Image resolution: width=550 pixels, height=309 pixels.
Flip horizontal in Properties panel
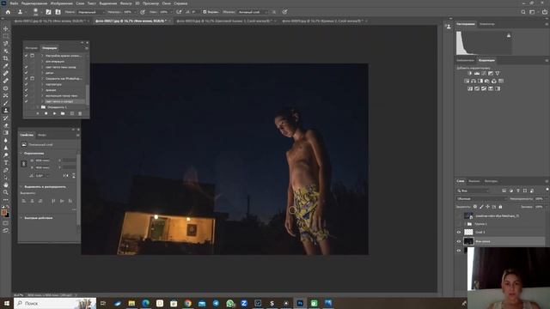pyautogui.click(x=65, y=175)
